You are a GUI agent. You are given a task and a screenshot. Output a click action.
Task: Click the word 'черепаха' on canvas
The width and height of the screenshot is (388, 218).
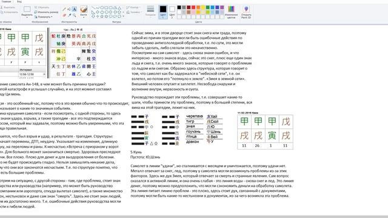(195, 116)
